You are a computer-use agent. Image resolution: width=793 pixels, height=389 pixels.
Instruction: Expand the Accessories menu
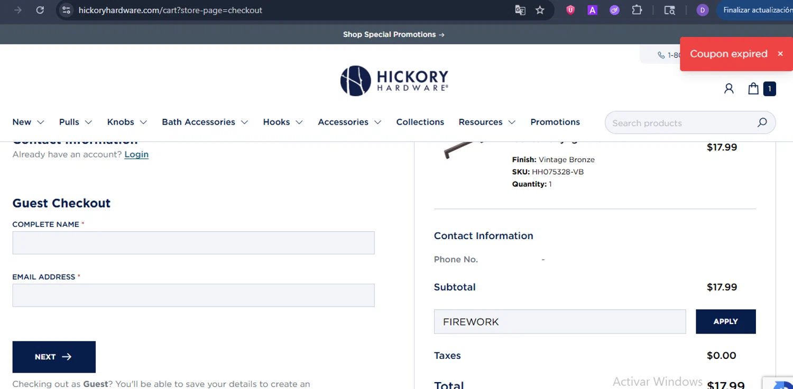[x=349, y=122]
